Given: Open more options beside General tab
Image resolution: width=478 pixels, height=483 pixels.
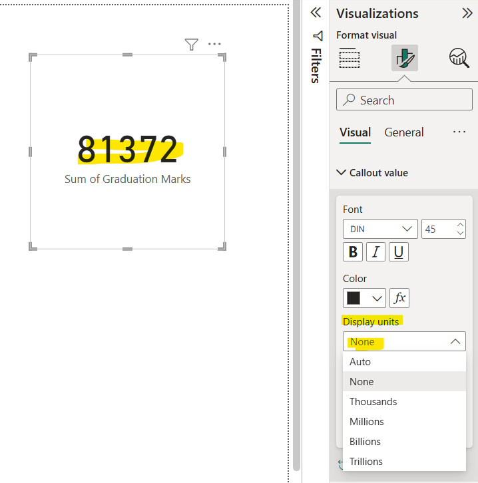Looking at the screenshot, I should tap(459, 132).
